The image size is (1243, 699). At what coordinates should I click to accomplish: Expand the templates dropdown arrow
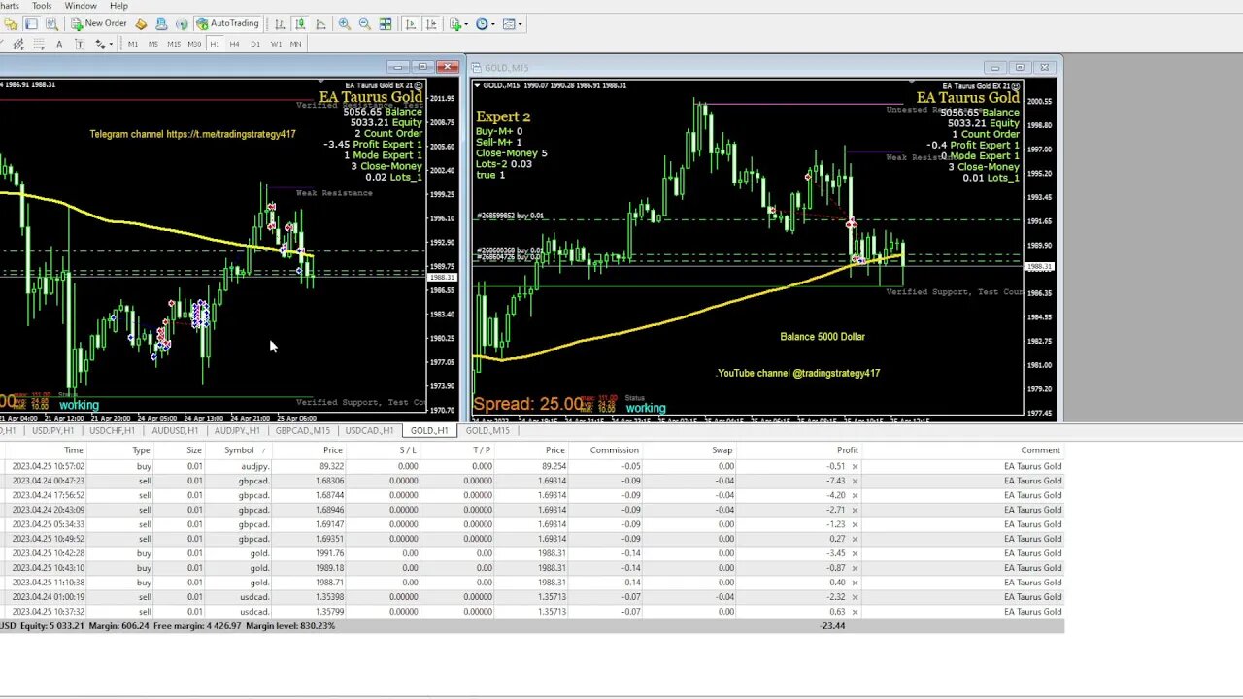coord(521,23)
